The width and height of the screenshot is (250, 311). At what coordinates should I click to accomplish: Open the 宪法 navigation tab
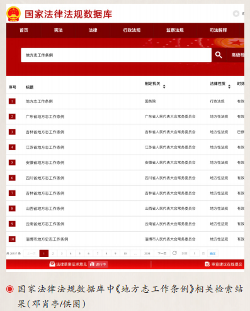click(58, 30)
